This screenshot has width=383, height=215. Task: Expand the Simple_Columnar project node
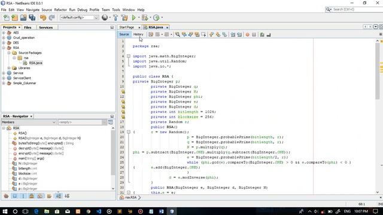pos(4,83)
